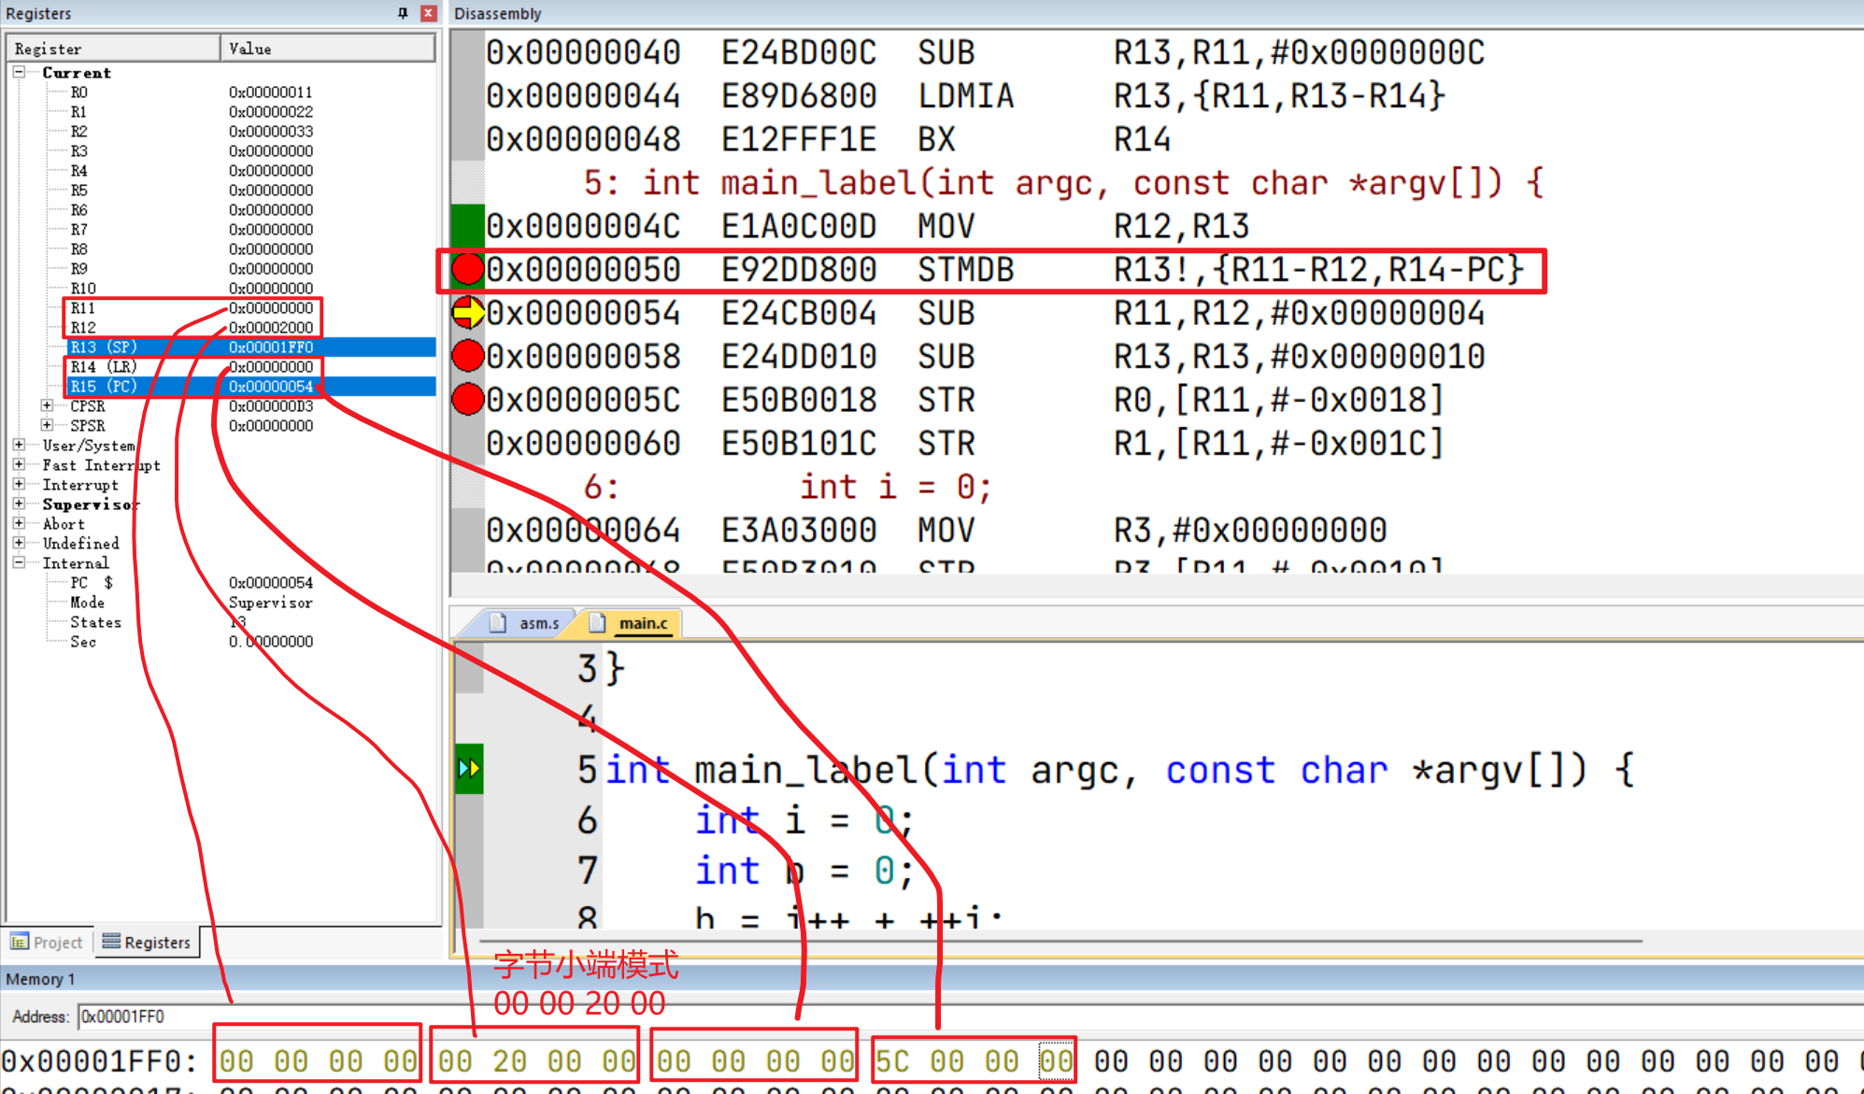Click the execution arrow at main.c line 5
This screenshot has height=1094, width=1864.
pyautogui.click(x=468, y=769)
